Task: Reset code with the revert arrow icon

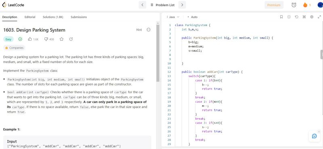Action: pyautogui.click(x=296, y=17)
